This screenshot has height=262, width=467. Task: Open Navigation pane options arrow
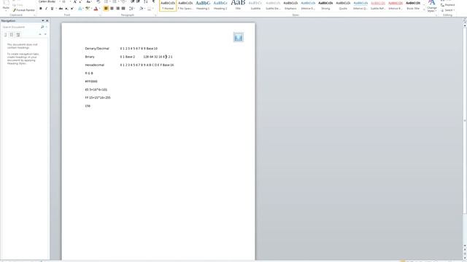pyautogui.click(x=42, y=21)
